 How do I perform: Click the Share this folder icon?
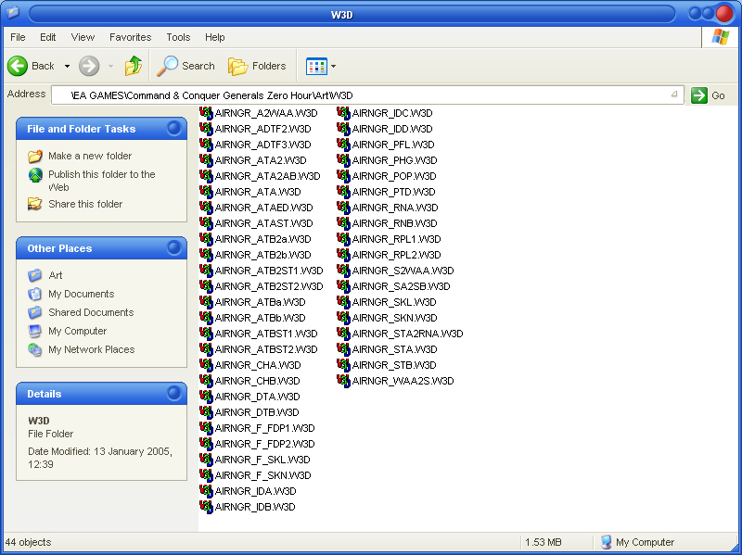(34, 204)
